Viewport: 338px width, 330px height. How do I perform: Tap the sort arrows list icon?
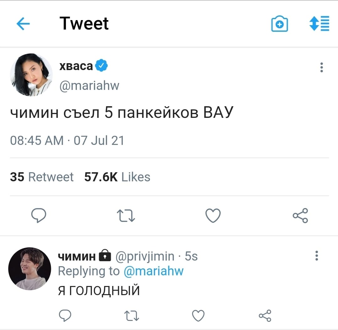(x=319, y=24)
